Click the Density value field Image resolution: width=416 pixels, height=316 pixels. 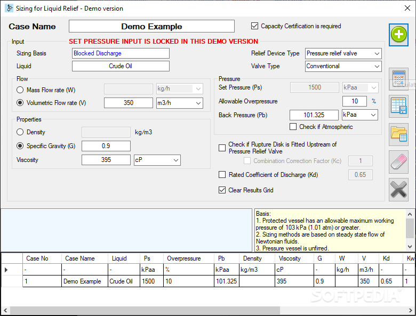tap(106, 132)
